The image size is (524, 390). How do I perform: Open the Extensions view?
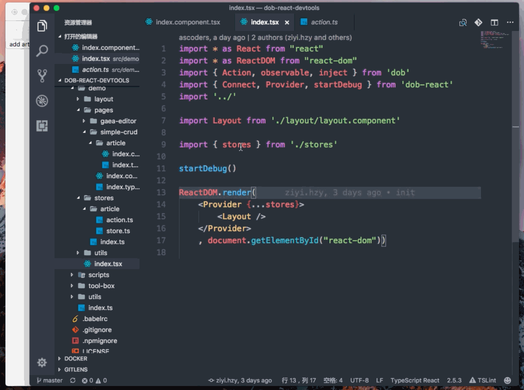tap(42, 126)
